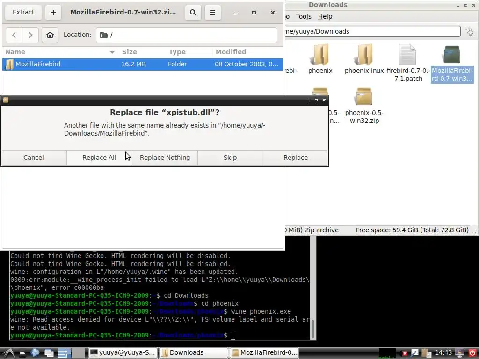Open the Tools menu in Downloads window

point(304,16)
